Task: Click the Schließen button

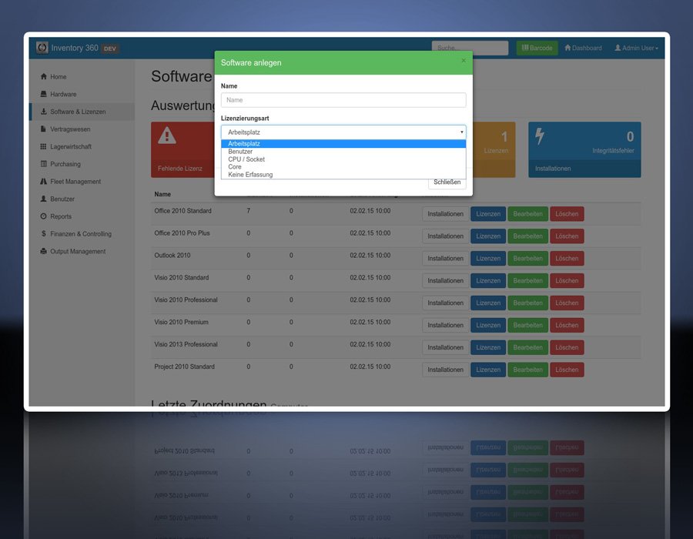Action: pyautogui.click(x=447, y=182)
